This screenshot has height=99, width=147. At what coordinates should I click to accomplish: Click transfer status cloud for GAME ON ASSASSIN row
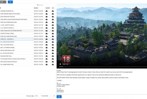click(47, 39)
